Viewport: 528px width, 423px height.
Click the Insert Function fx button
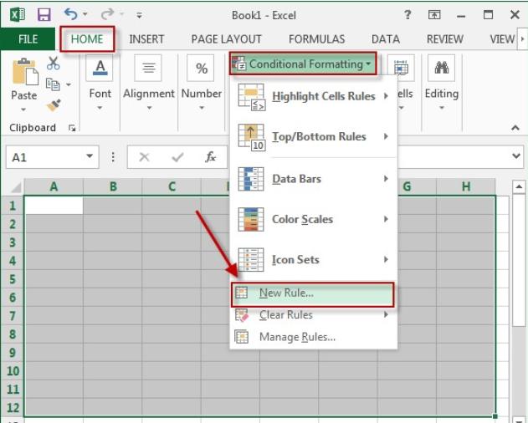click(x=211, y=157)
